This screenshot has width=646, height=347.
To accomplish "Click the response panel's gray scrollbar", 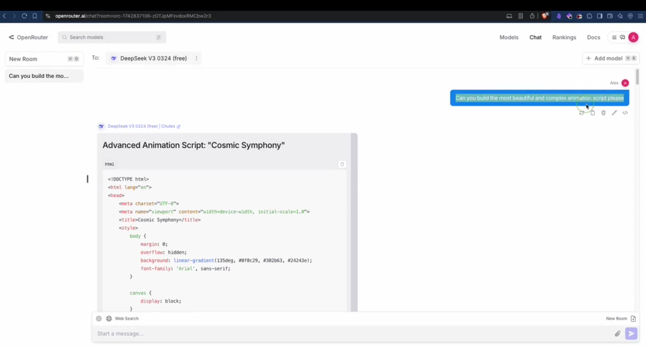I will click(354, 223).
